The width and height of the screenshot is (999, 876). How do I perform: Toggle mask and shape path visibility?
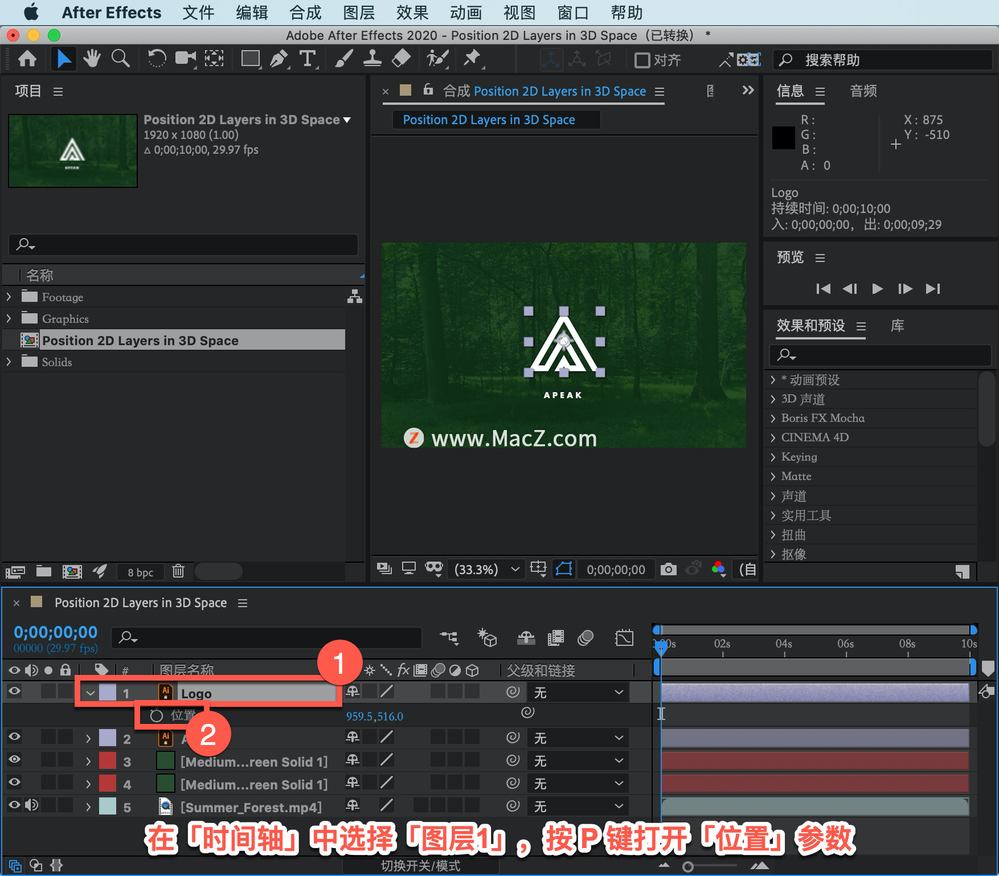tap(564, 569)
